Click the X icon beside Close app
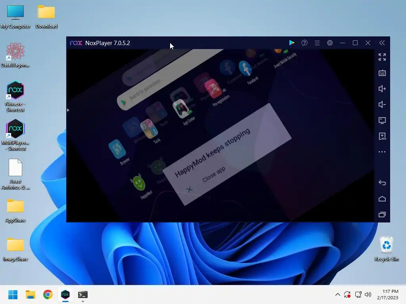The width and height of the screenshot is (406, 304). point(190,190)
